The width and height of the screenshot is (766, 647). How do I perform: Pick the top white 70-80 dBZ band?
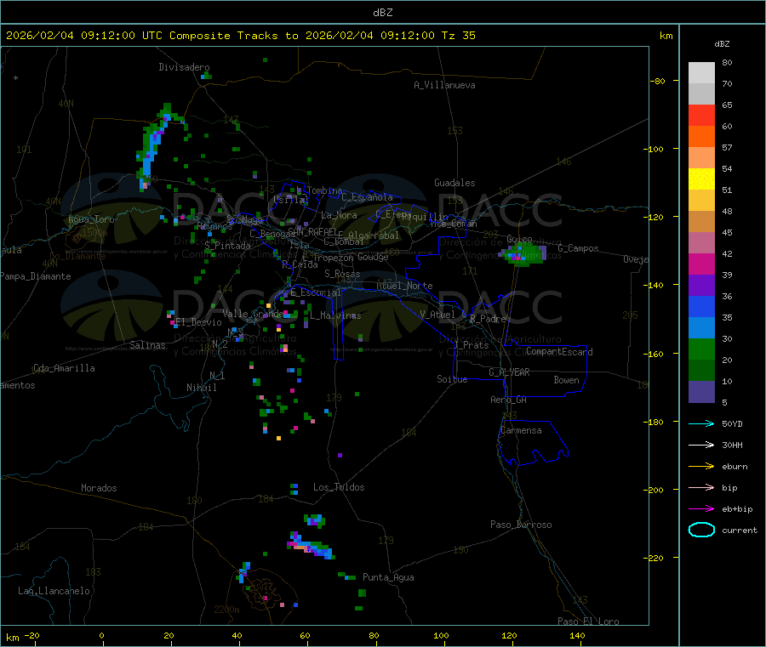[701, 73]
